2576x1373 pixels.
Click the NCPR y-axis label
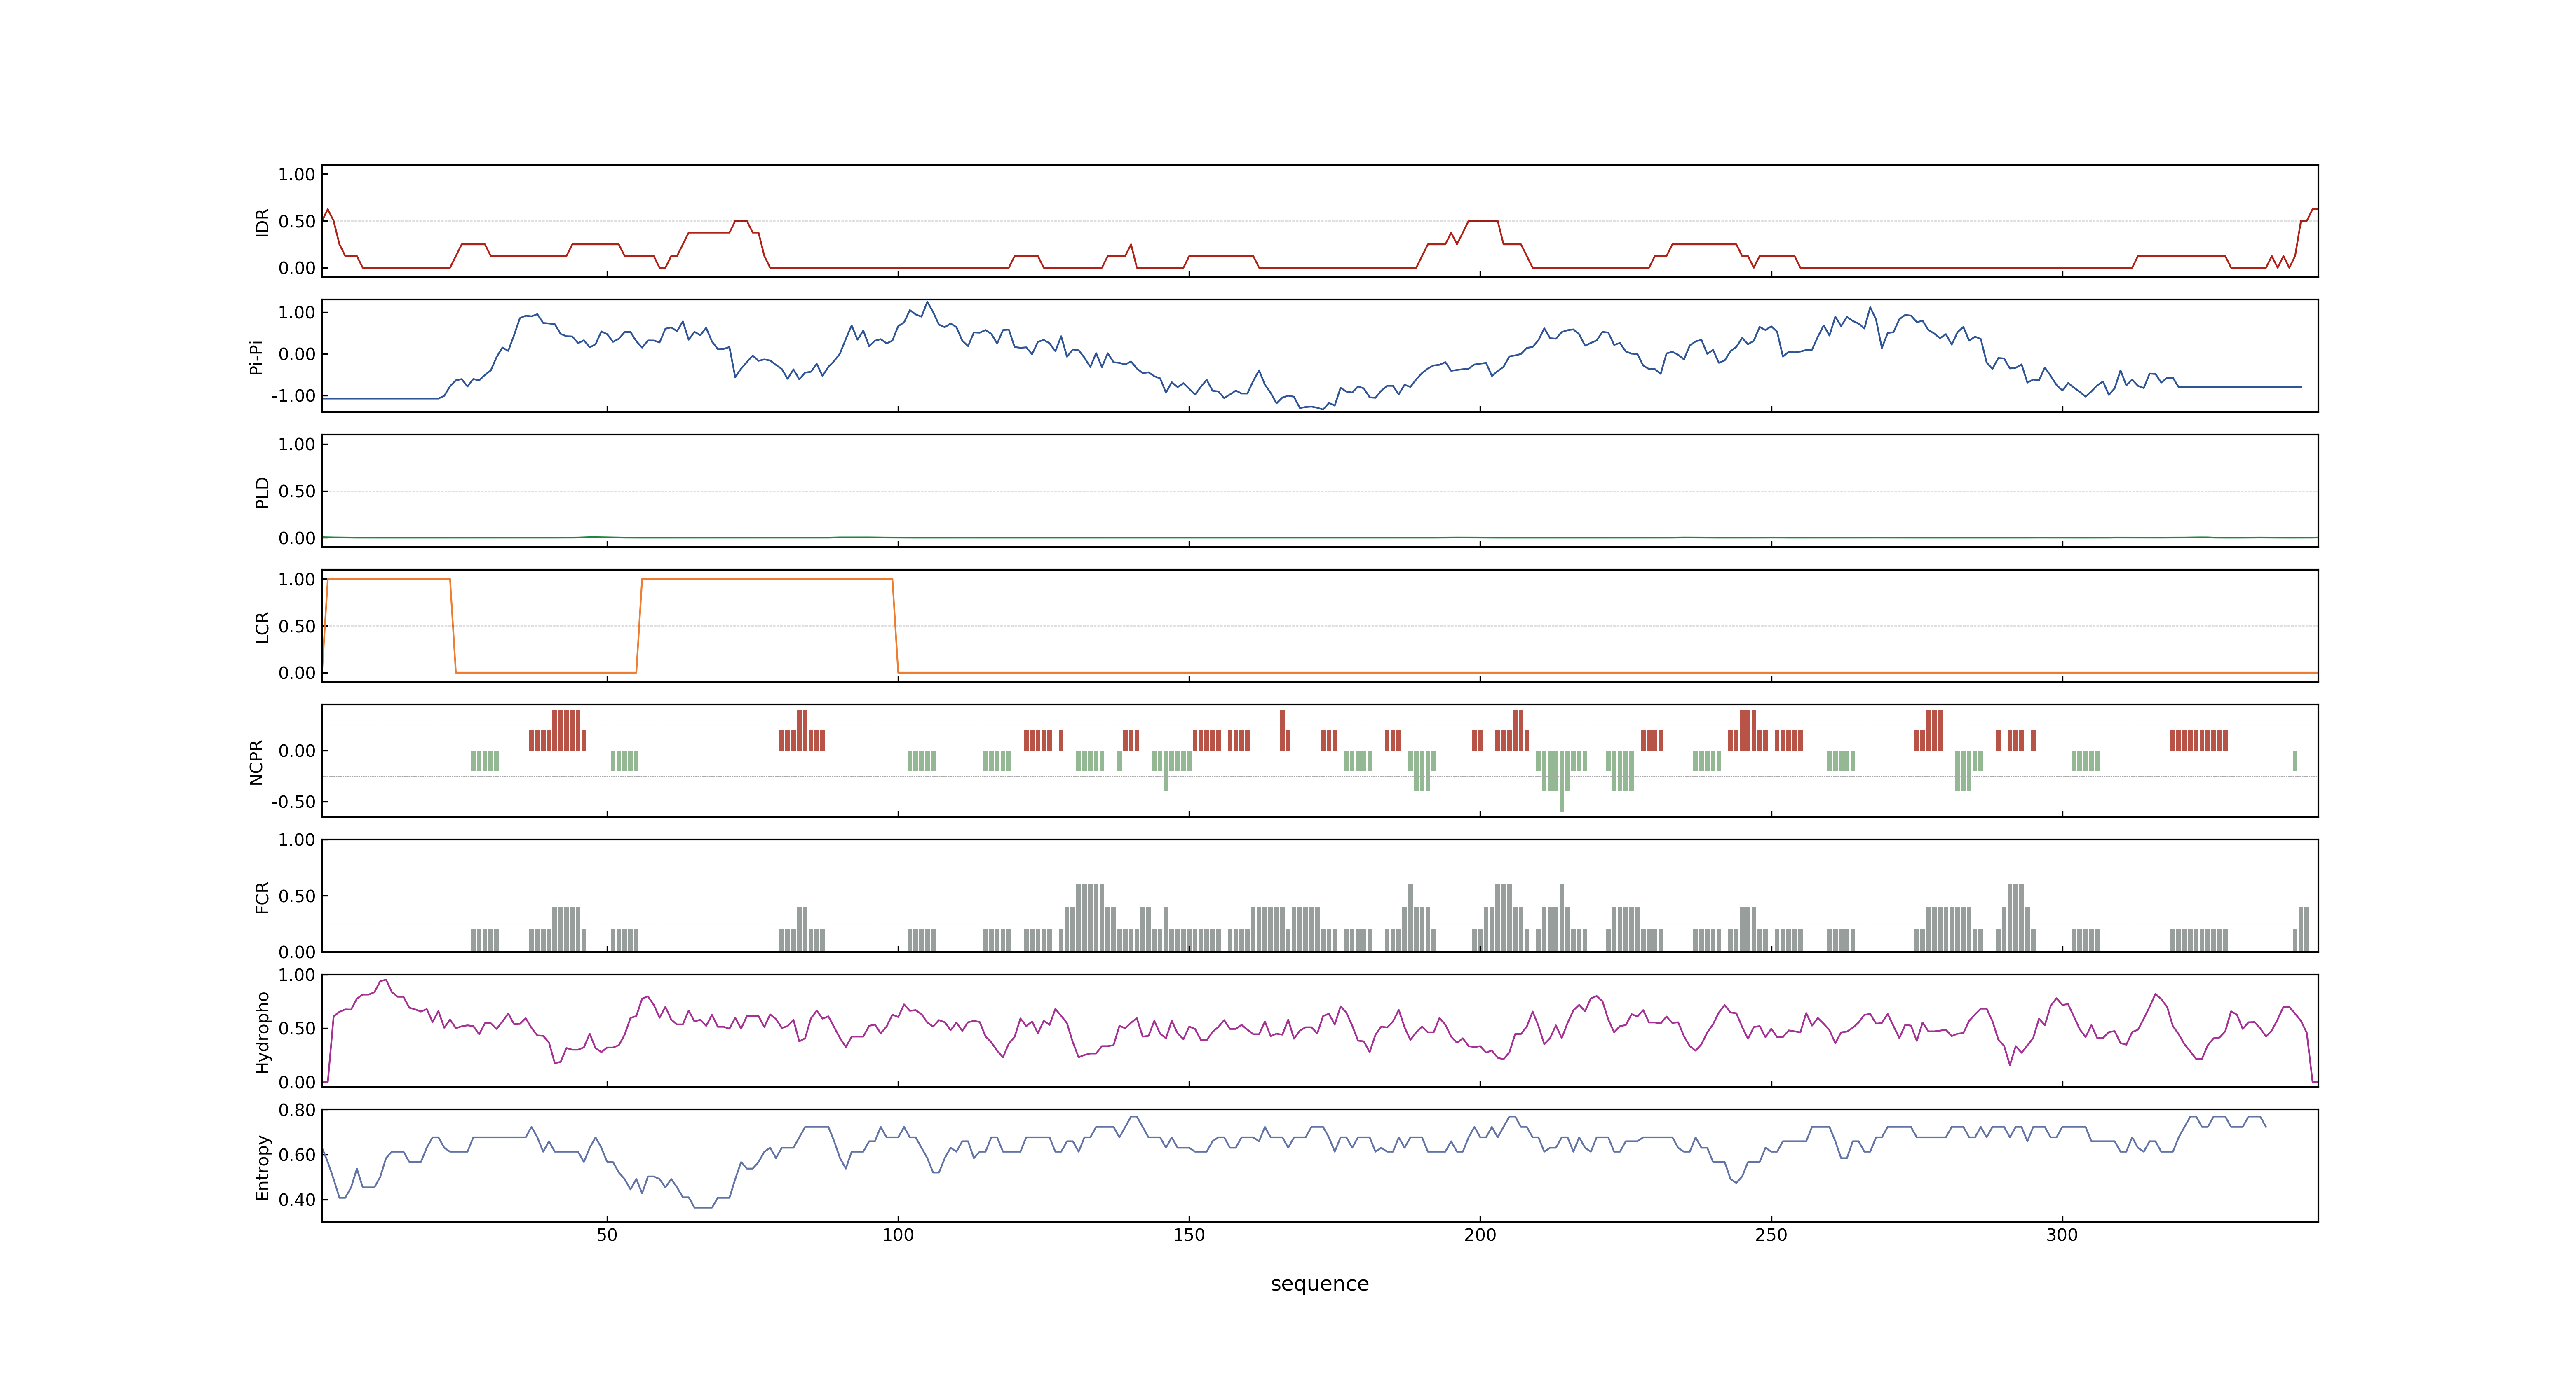(256, 763)
